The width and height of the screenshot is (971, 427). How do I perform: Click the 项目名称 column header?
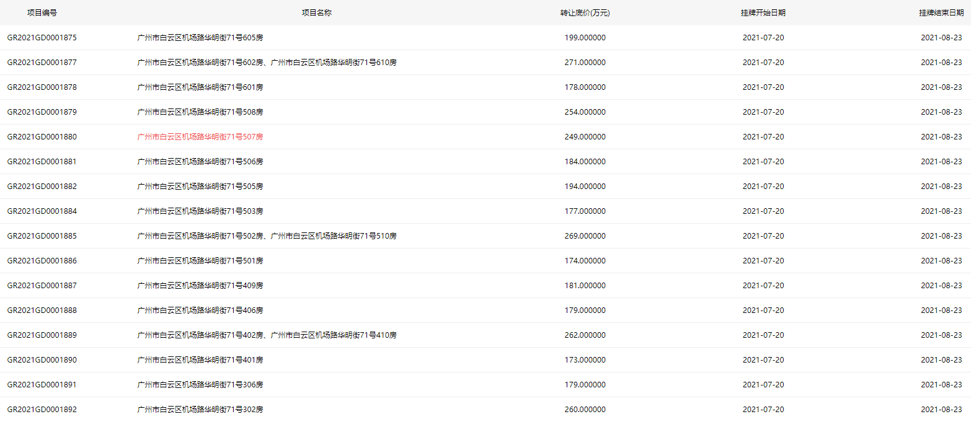(x=316, y=13)
